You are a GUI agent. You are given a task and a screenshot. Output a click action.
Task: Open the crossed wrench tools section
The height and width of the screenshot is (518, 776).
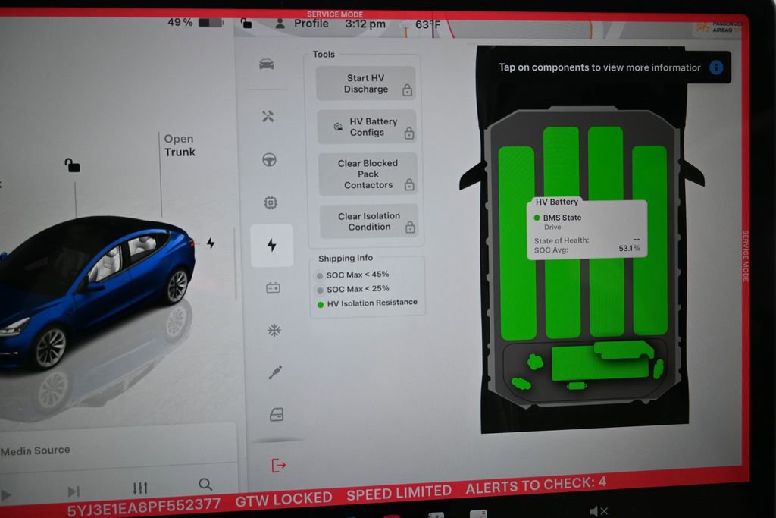coord(268,116)
